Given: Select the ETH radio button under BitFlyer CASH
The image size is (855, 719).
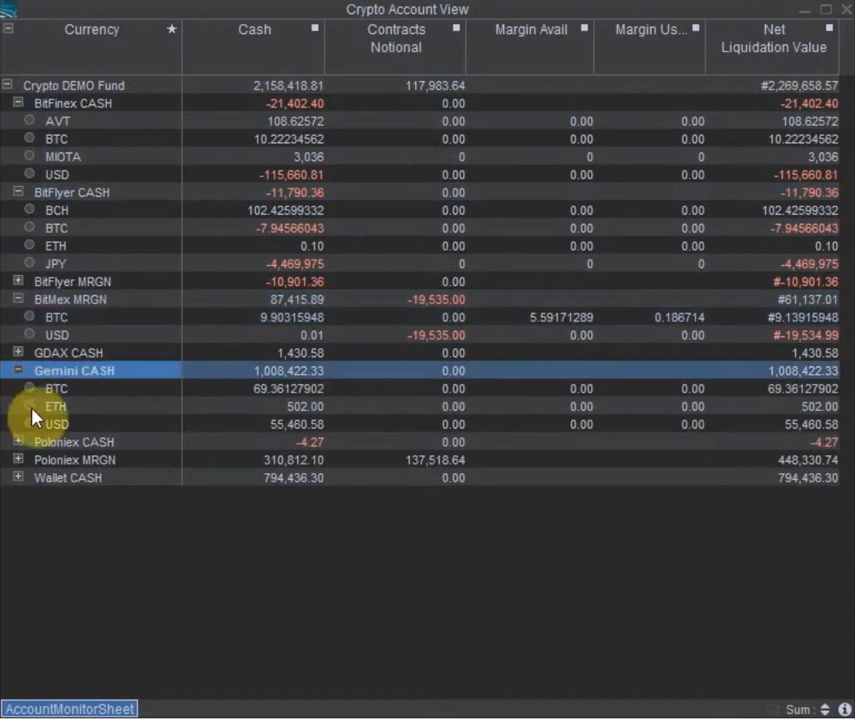Looking at the screenshot, I should coord(29,245).
